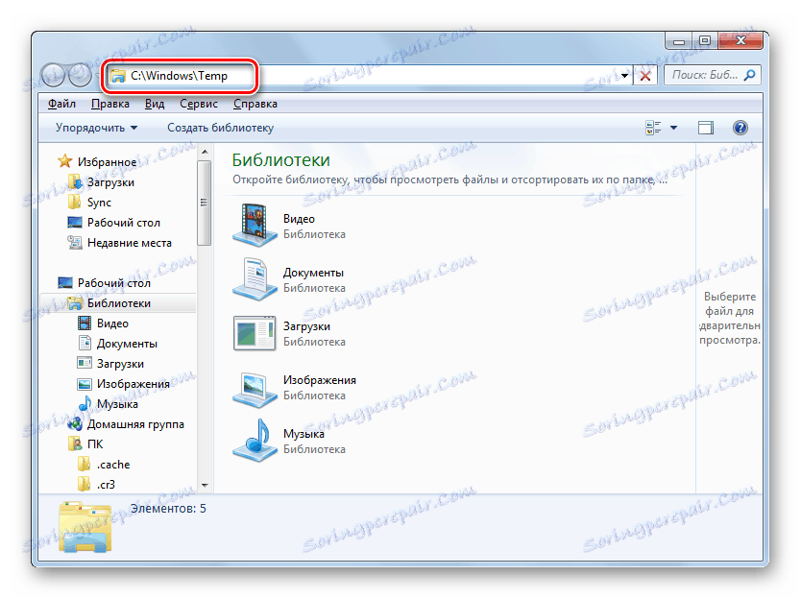Select the ПК user node in tree
Screen dimensions: 801x599
click(x=95, y=444)
